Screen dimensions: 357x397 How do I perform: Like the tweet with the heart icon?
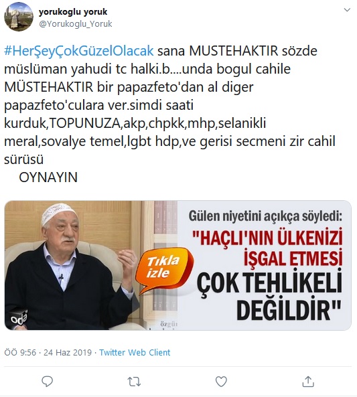tap(221, 382)
